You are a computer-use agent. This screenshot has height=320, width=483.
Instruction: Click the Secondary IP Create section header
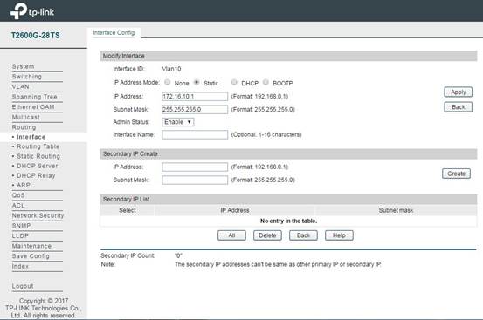click(x=288, y=153)
